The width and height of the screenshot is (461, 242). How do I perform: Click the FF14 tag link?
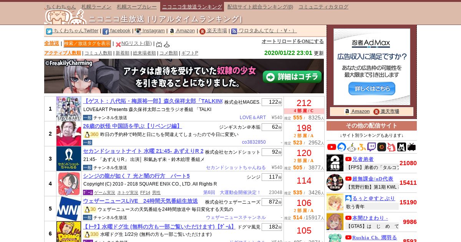145,192
